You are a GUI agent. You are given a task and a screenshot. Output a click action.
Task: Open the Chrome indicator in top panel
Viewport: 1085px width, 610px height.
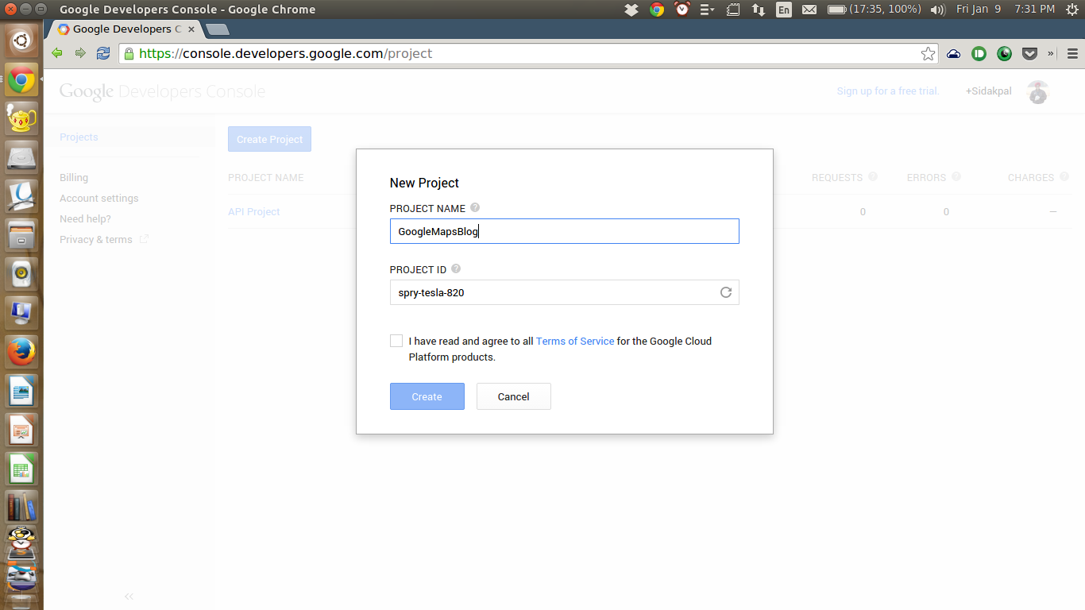657,10
